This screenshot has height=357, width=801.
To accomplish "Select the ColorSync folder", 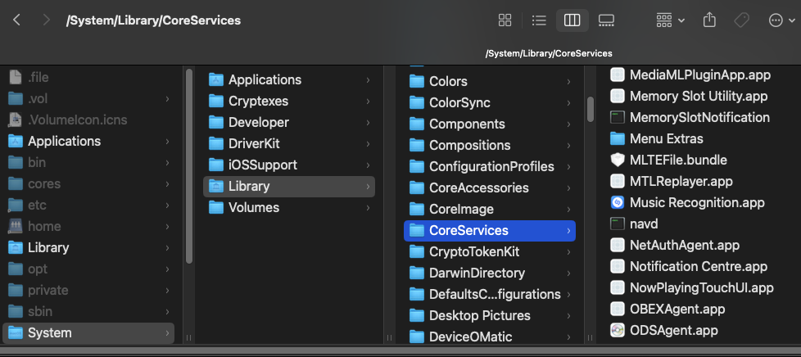I will [459, 102].
